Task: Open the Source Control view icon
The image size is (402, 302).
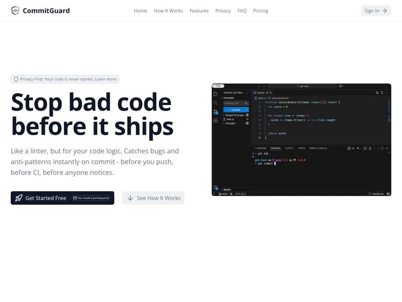Action: (215, 110)
